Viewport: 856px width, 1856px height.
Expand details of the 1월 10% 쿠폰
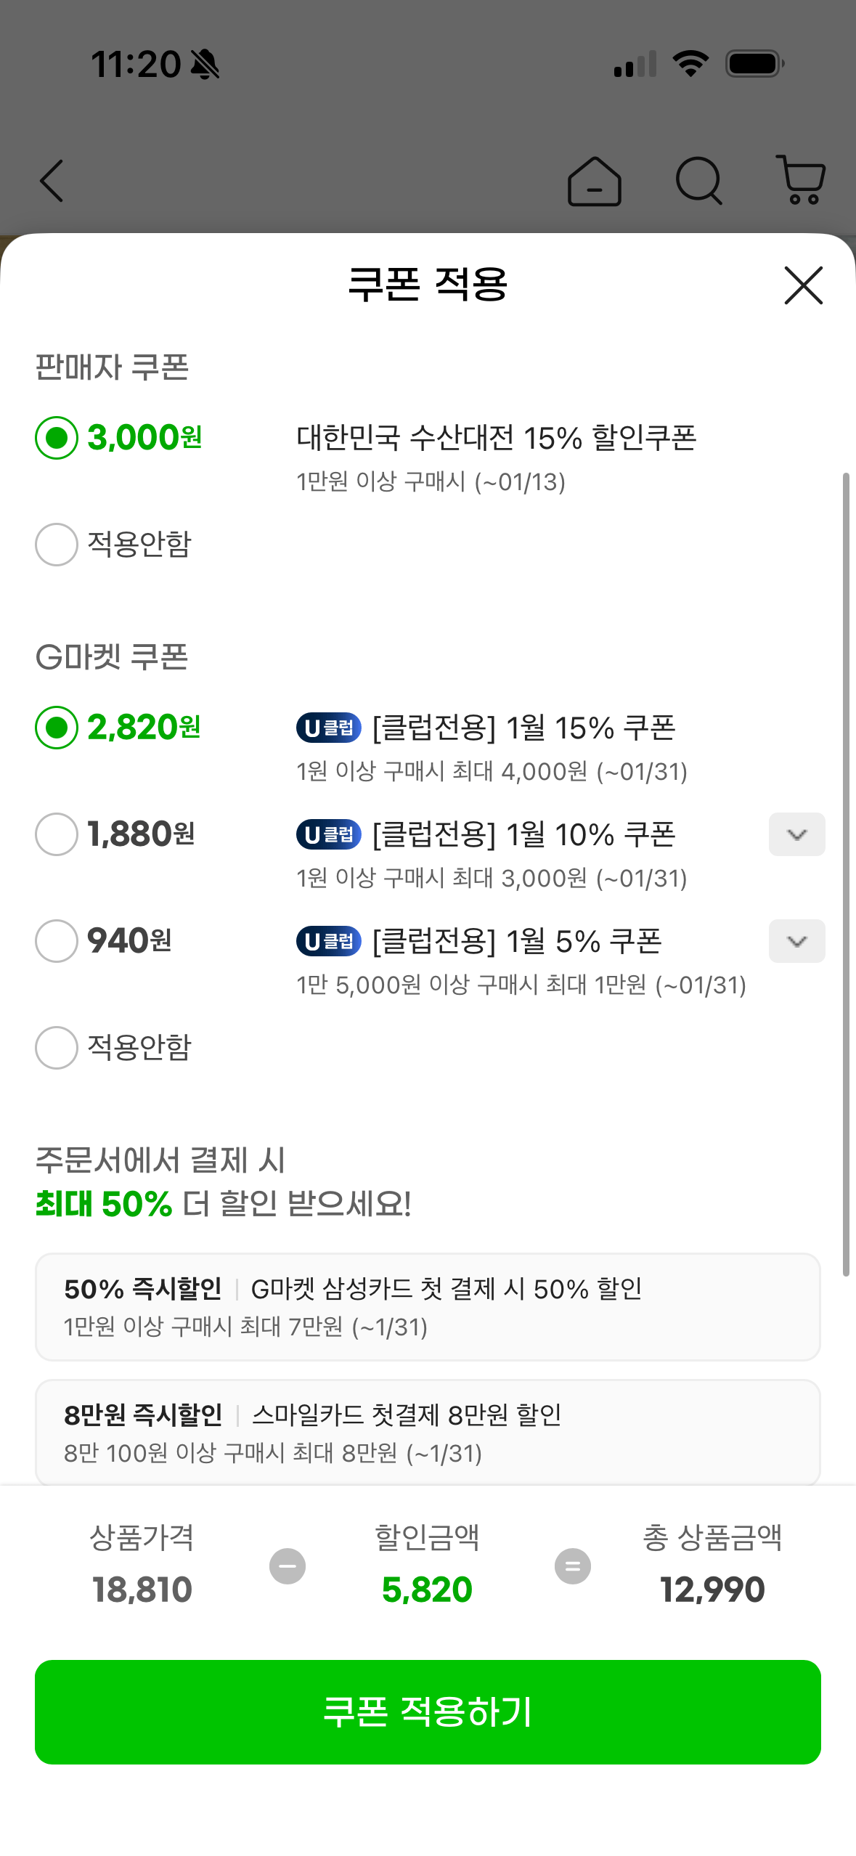click(x=796, y=834)
